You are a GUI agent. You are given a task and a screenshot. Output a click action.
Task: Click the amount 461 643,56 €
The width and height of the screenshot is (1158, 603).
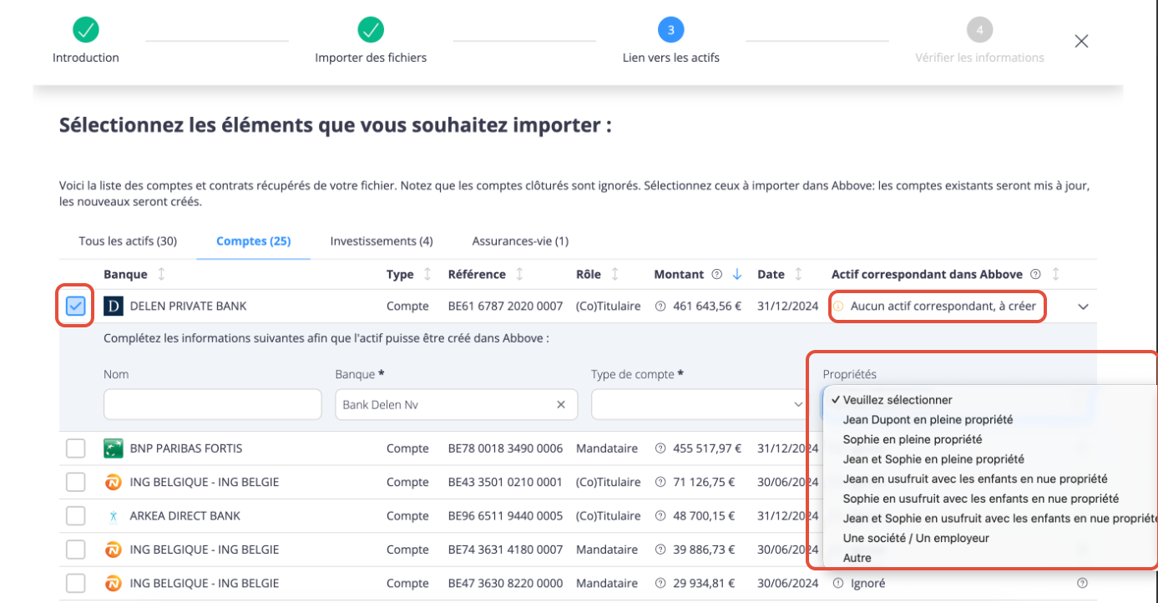[x=707, y=307]
